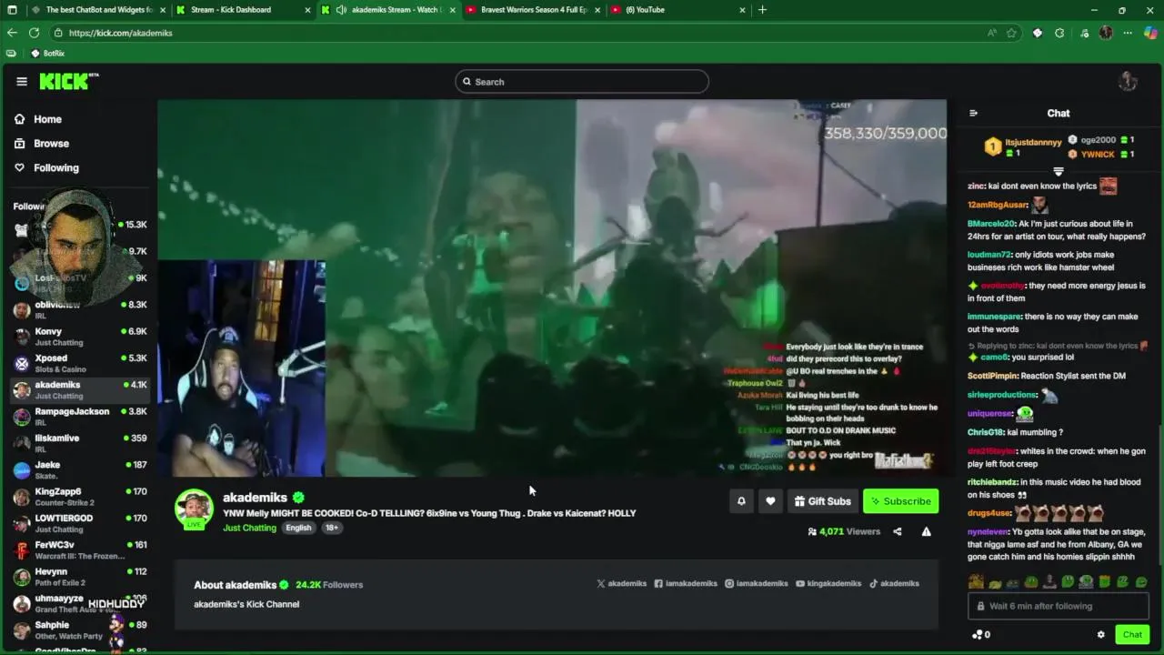1164x655 pixels.
Task: Open iamakademiks Facebook link
Action: click(x=686, y=583)
